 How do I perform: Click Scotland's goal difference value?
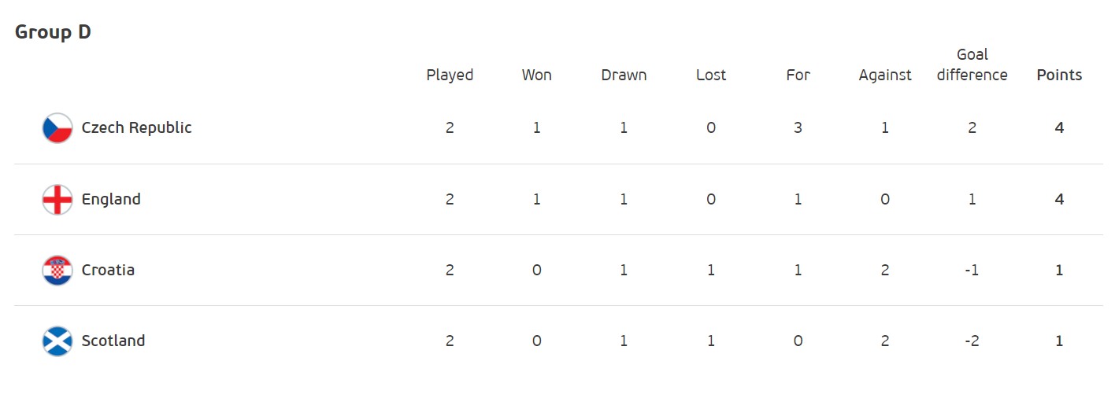(972, 341)
